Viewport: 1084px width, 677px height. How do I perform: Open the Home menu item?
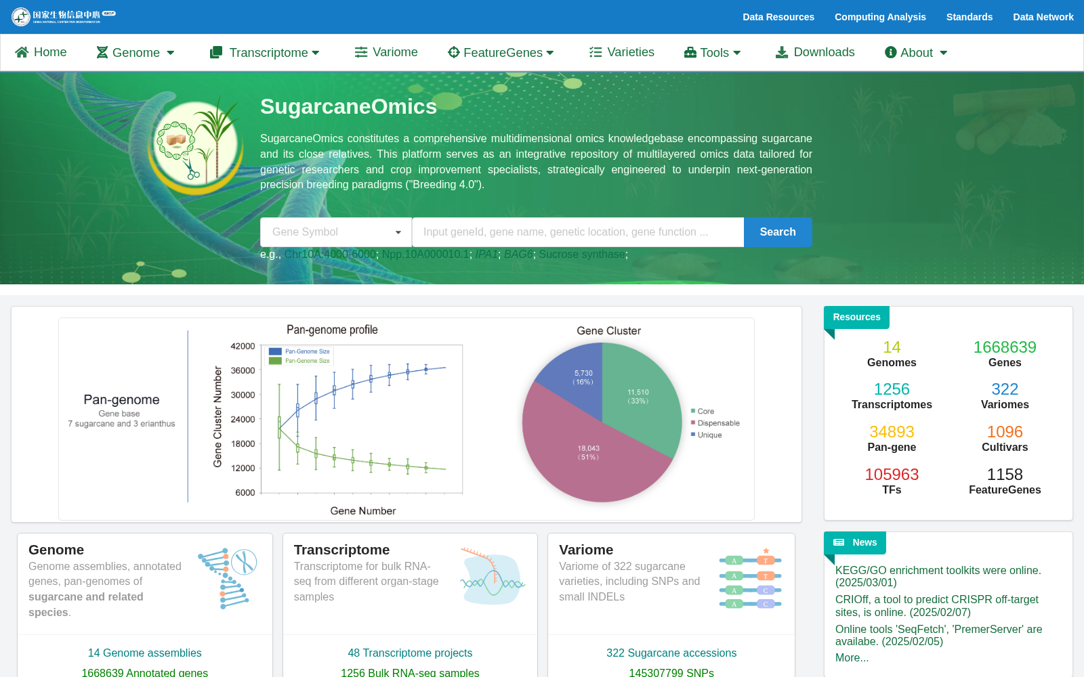[x=41, y=52]
